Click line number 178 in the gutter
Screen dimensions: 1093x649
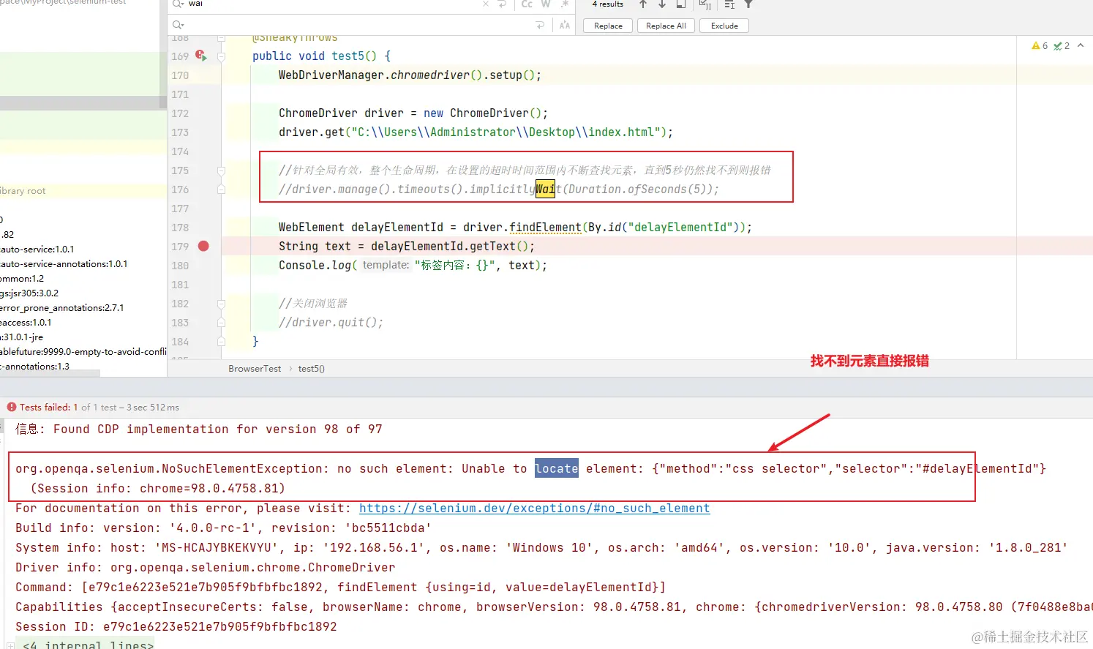180,228
